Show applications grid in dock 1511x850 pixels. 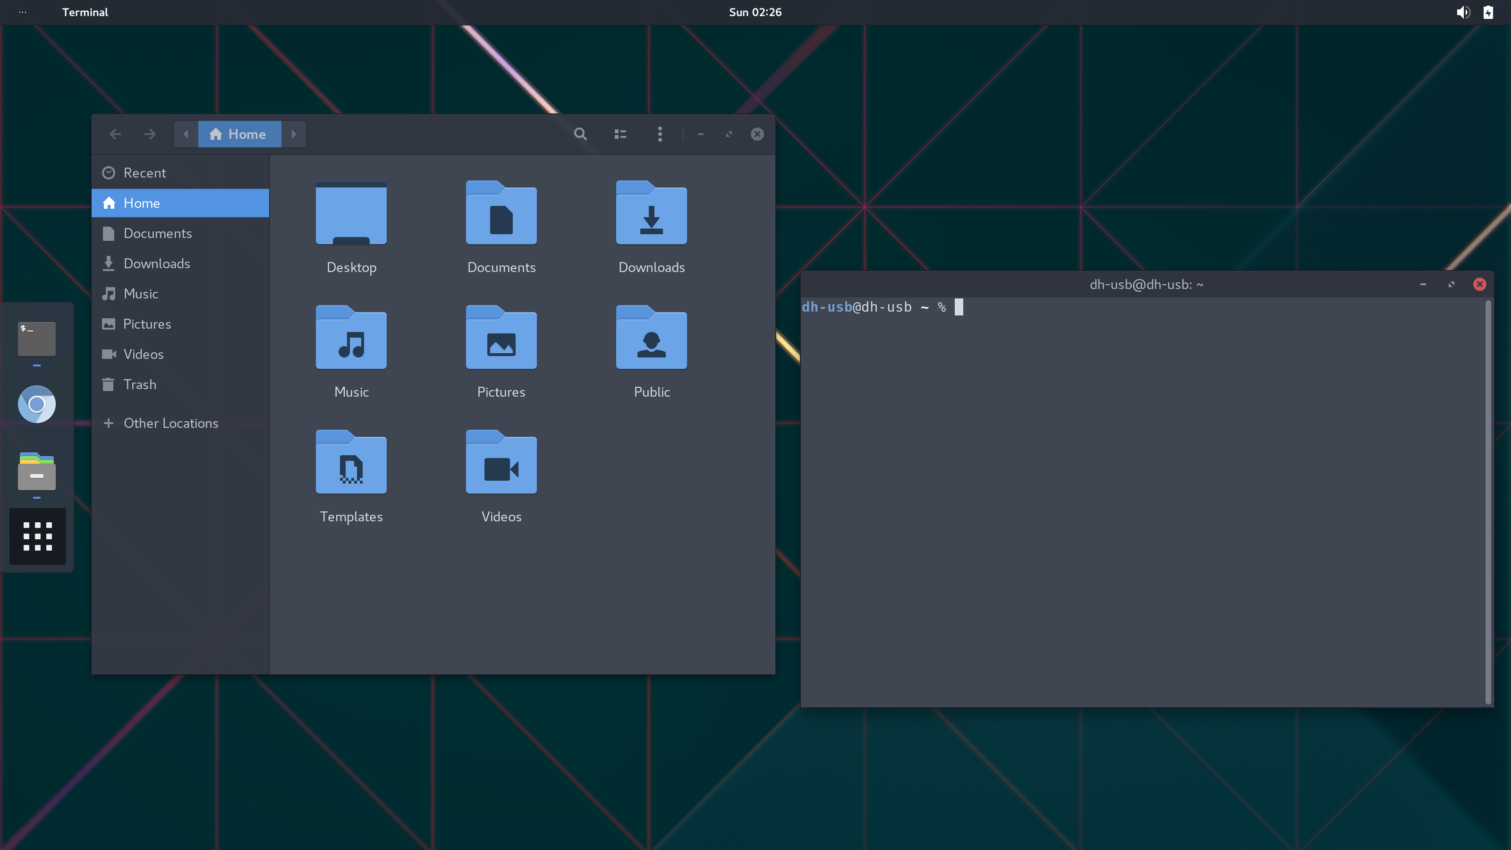(38, 536)
